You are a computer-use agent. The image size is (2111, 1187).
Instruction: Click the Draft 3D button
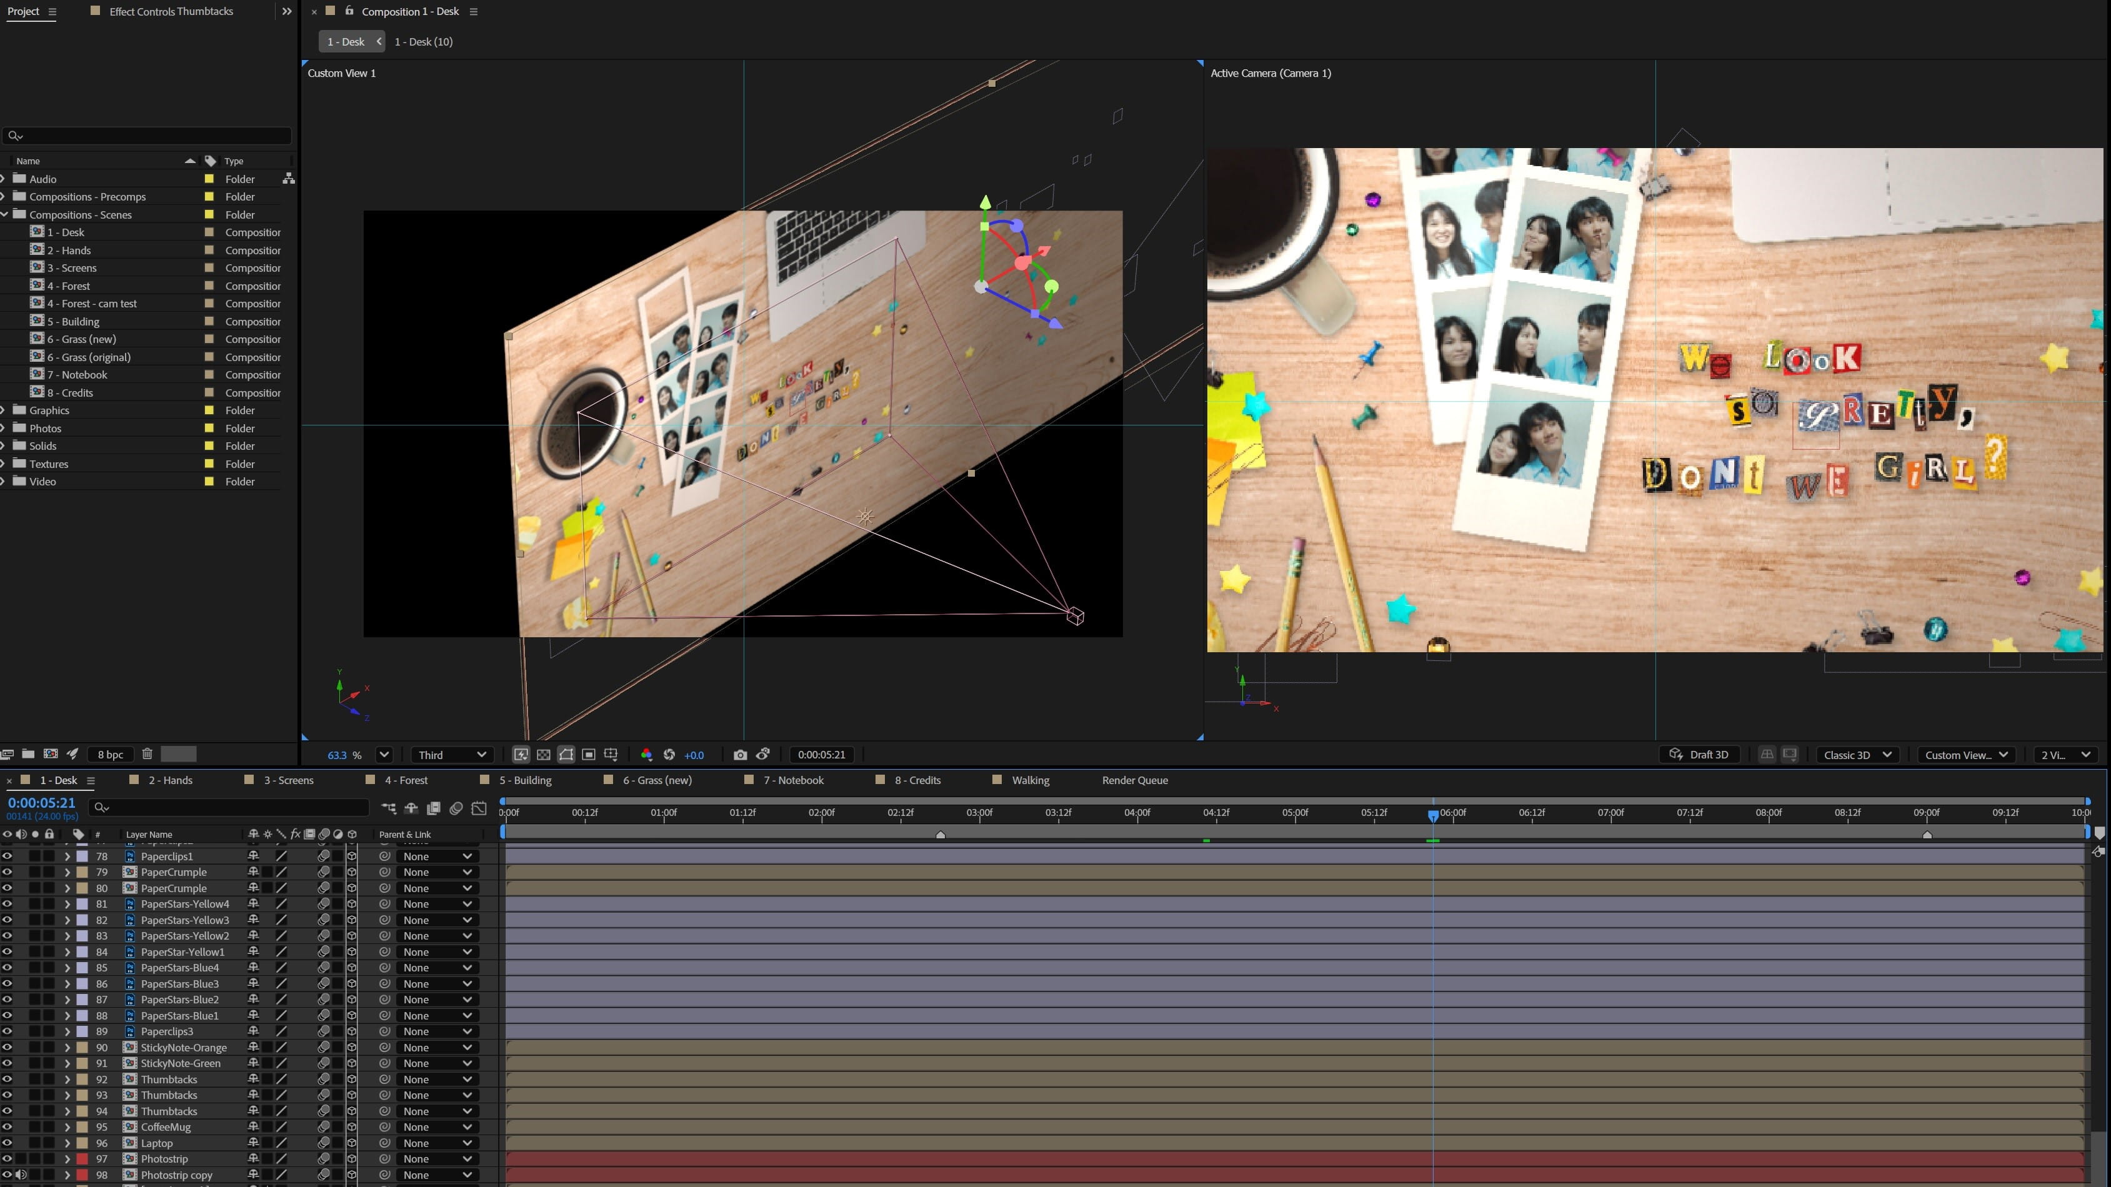[x=1700, y=755]
